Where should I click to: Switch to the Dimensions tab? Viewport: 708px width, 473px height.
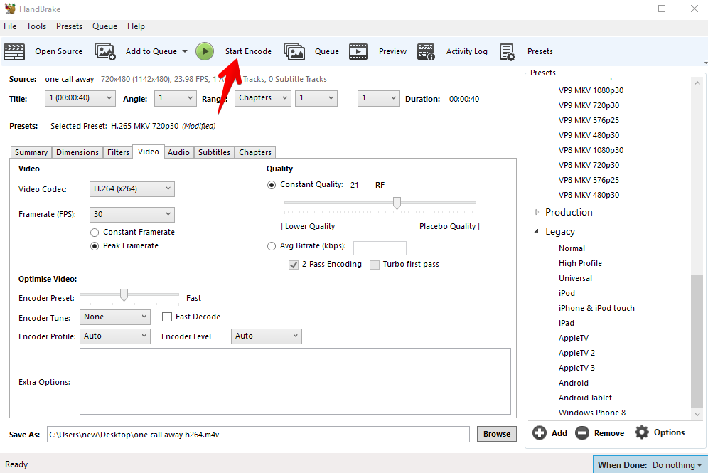coord(77,152)
